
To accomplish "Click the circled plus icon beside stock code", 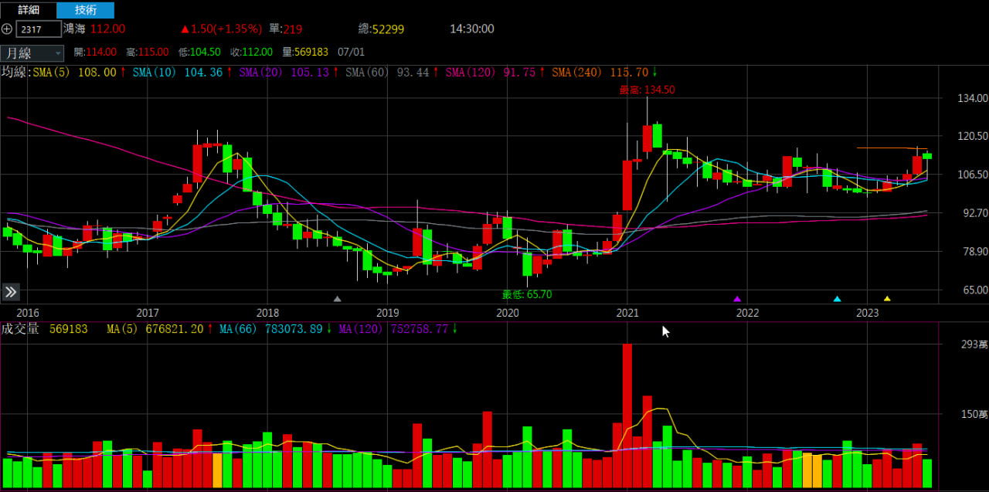I will (7, 29).
